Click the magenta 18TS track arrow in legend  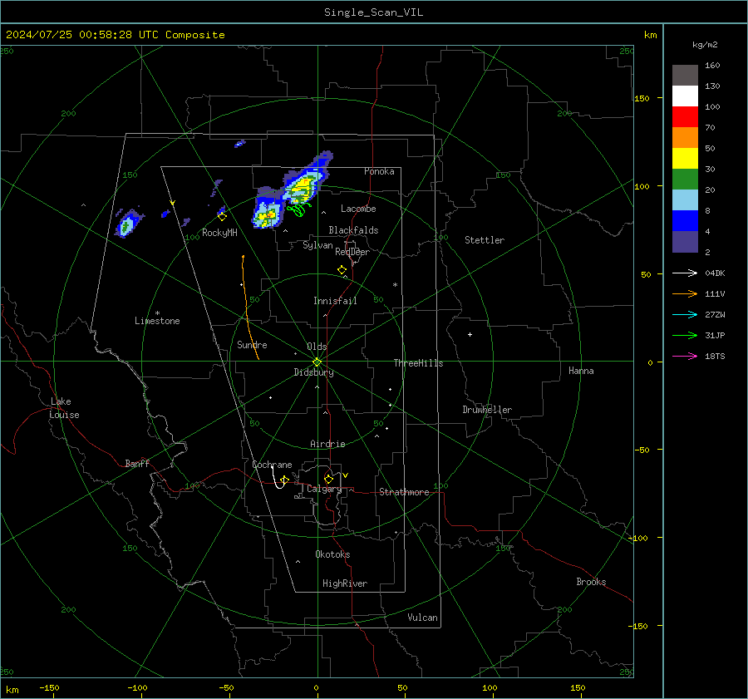pyautogui.click(x=685, y=356)
